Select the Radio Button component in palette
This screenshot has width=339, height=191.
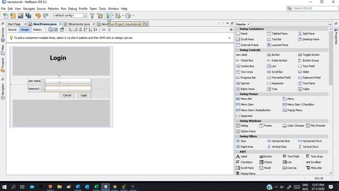coord(278,60)
